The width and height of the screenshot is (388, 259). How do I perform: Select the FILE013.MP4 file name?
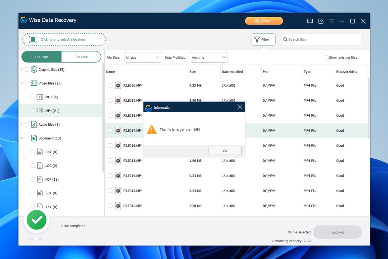(133, 191)
